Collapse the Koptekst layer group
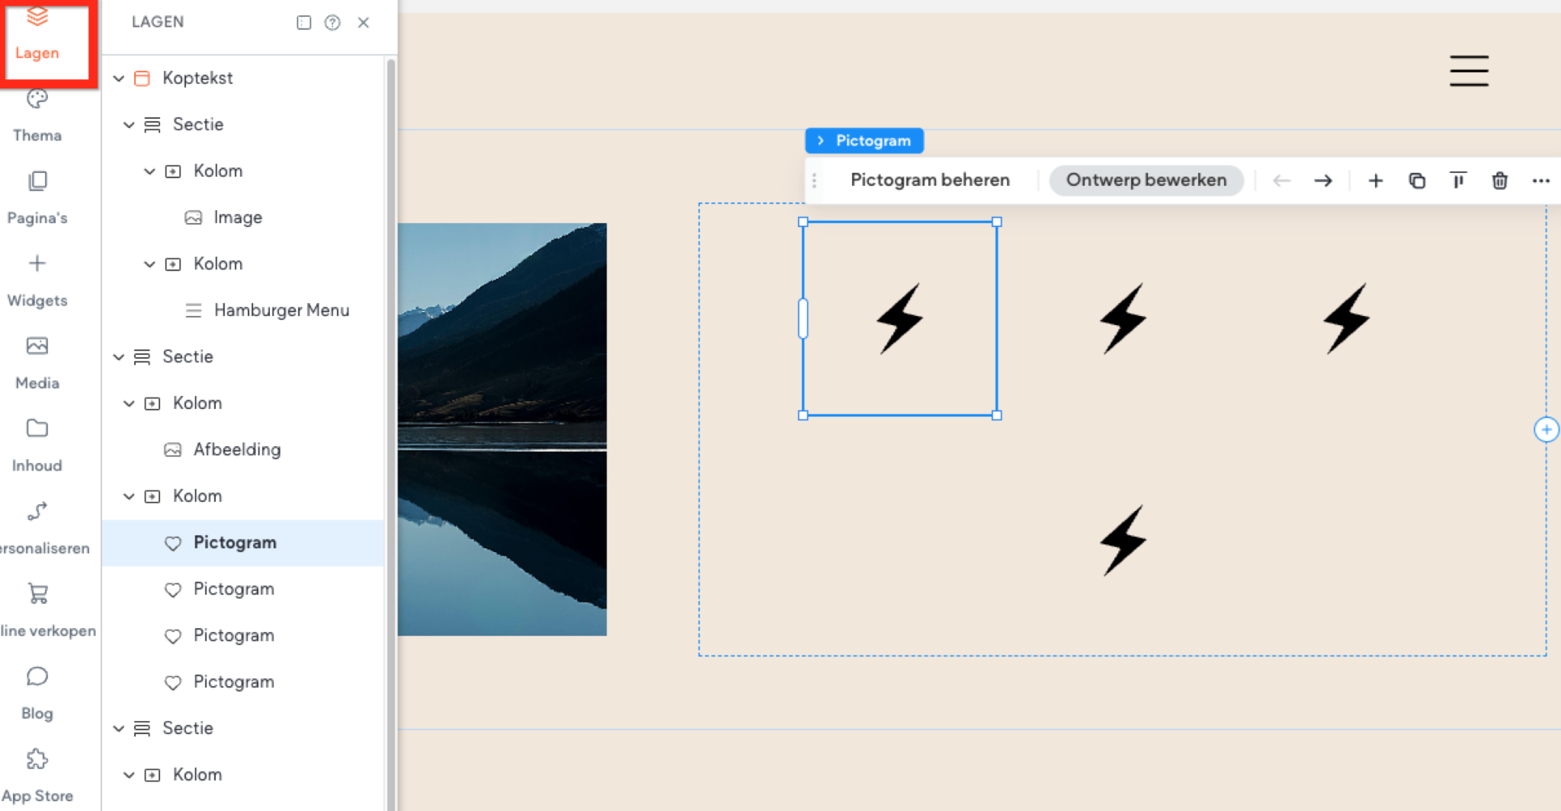The height and width of the screenshot is (811, 1561). [119, 78]
